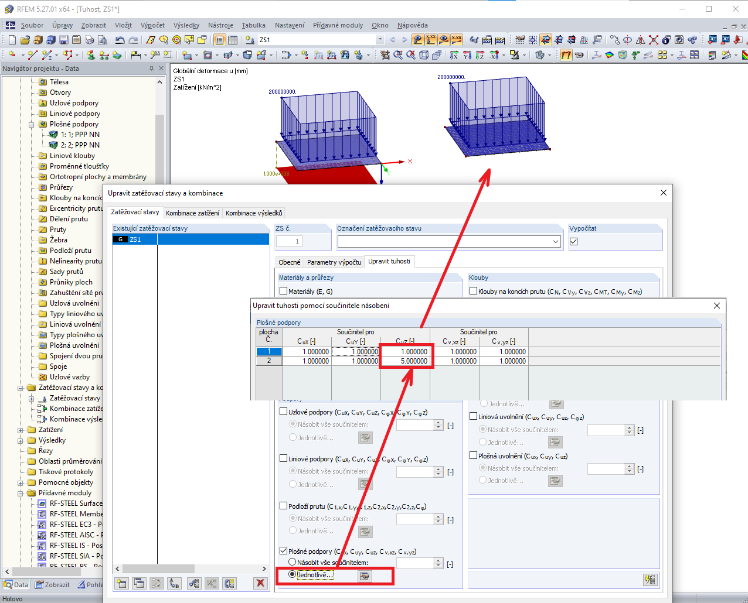
Task: Open the Soubor menu
Action: point(32,25)
